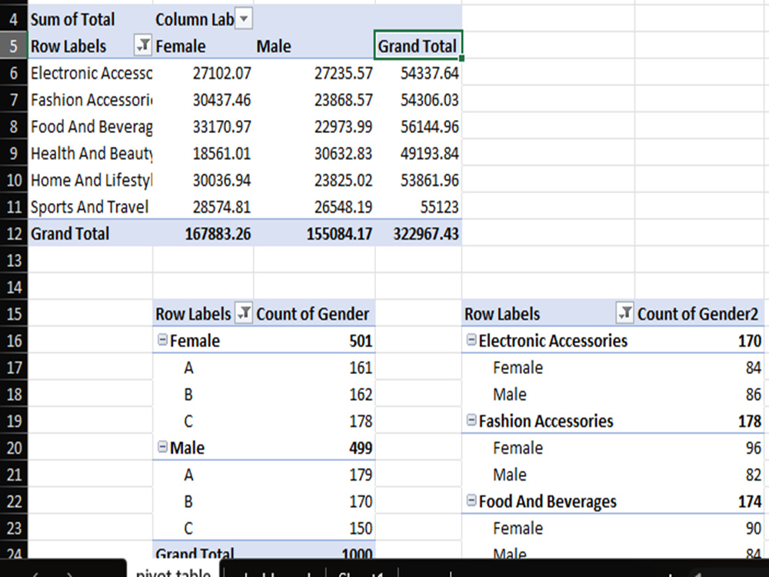Select row 5 via its row header

[x=14, y=45]
